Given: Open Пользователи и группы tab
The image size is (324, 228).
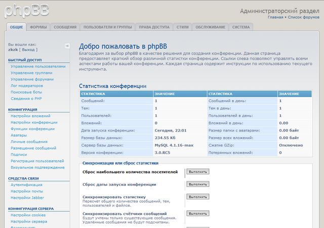Looking at the screenshot, I should point(107,27).
